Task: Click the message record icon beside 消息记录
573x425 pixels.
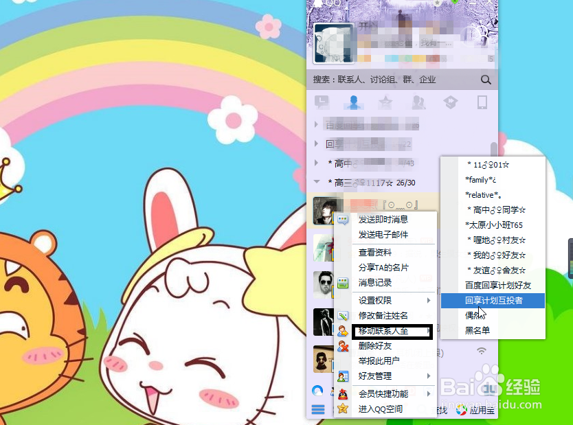Action: pos(343,283)
